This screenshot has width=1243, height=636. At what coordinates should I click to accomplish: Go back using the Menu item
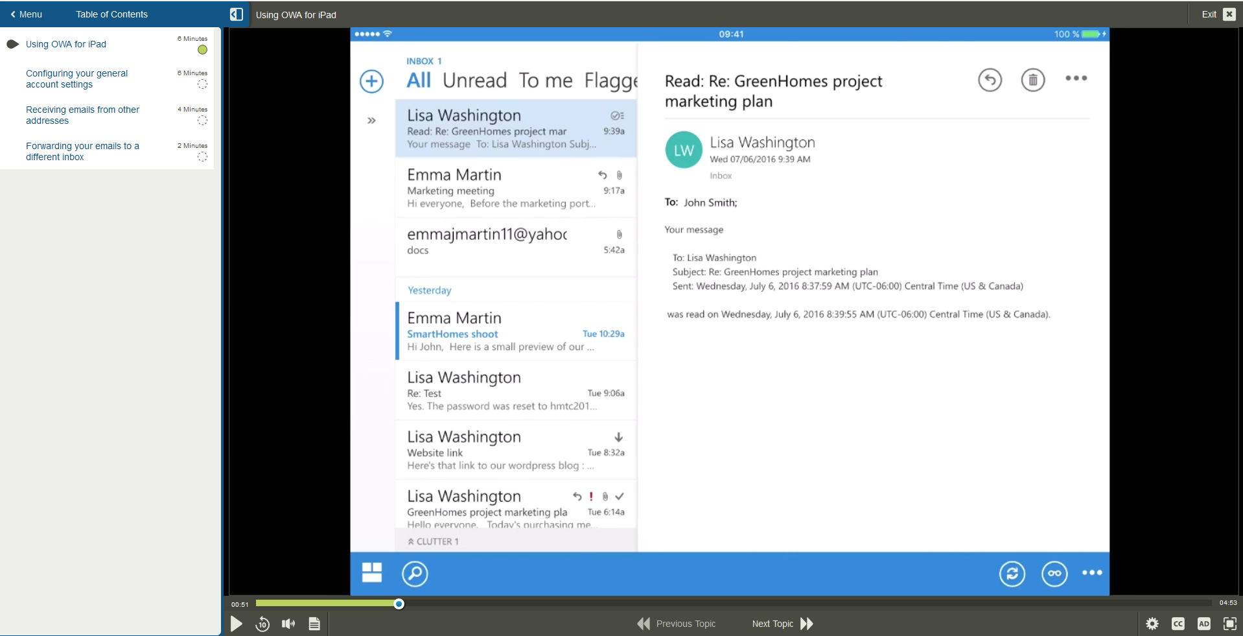point(26,14)
